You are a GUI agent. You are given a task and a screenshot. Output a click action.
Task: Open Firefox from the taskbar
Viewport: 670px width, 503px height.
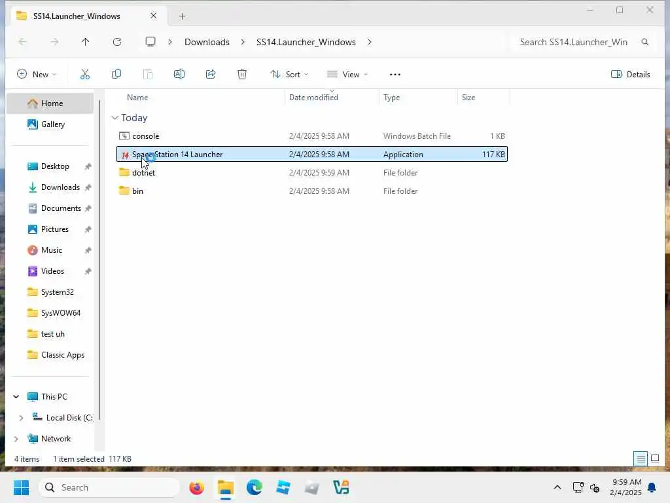click(x=196, y=487)
